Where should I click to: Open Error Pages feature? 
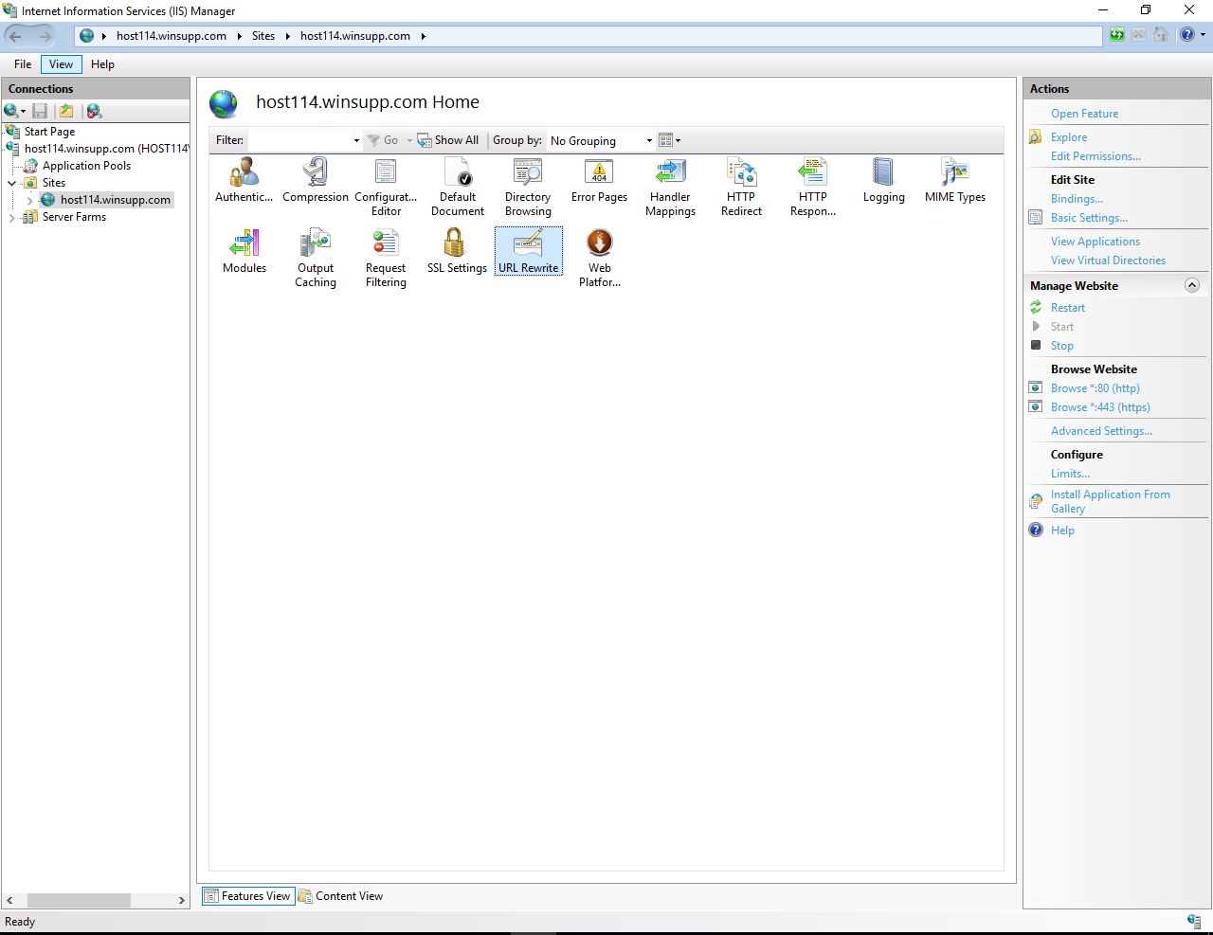599,180
